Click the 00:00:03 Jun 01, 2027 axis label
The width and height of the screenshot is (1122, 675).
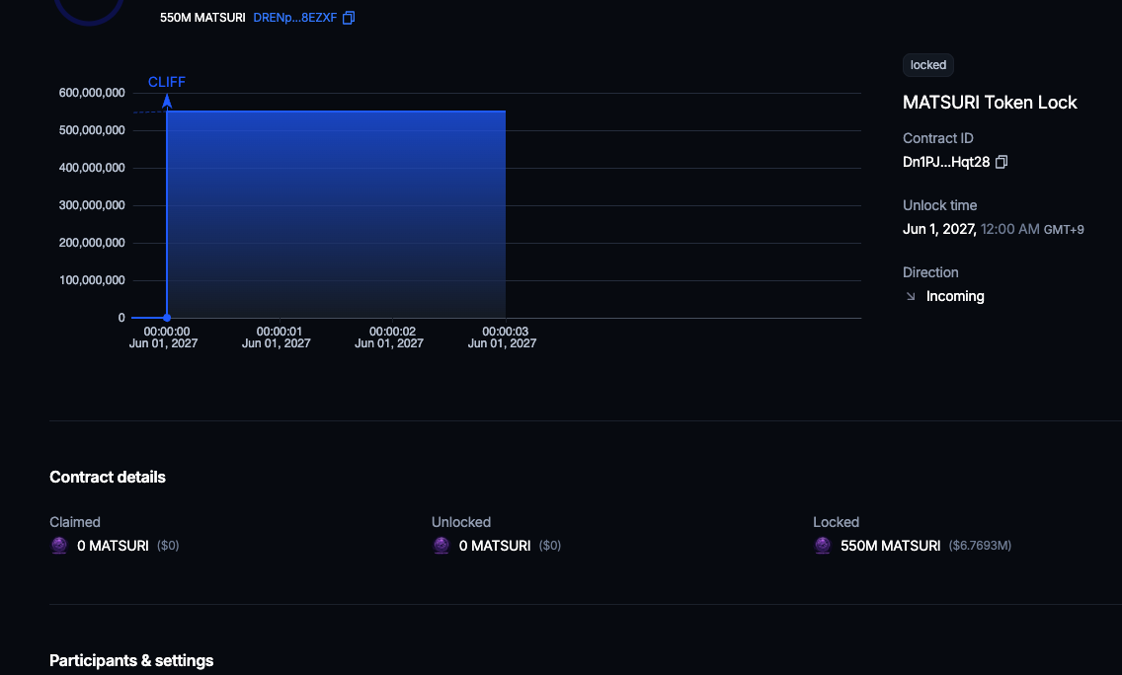click(x=503, y=337)
